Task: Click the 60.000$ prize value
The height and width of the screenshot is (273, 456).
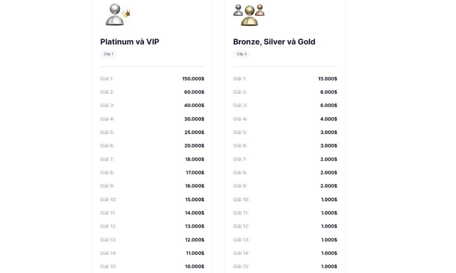Action: tap(194, 92)
